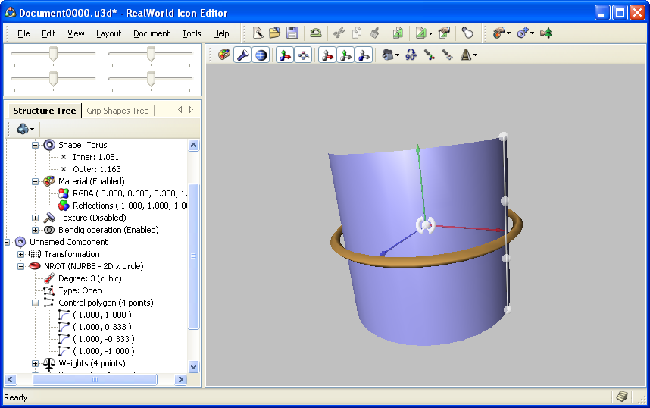This screenshot has width=650, height=408.
Task: Select the Degree: 3 (cubic) row
Action: (x=90, y=278)
